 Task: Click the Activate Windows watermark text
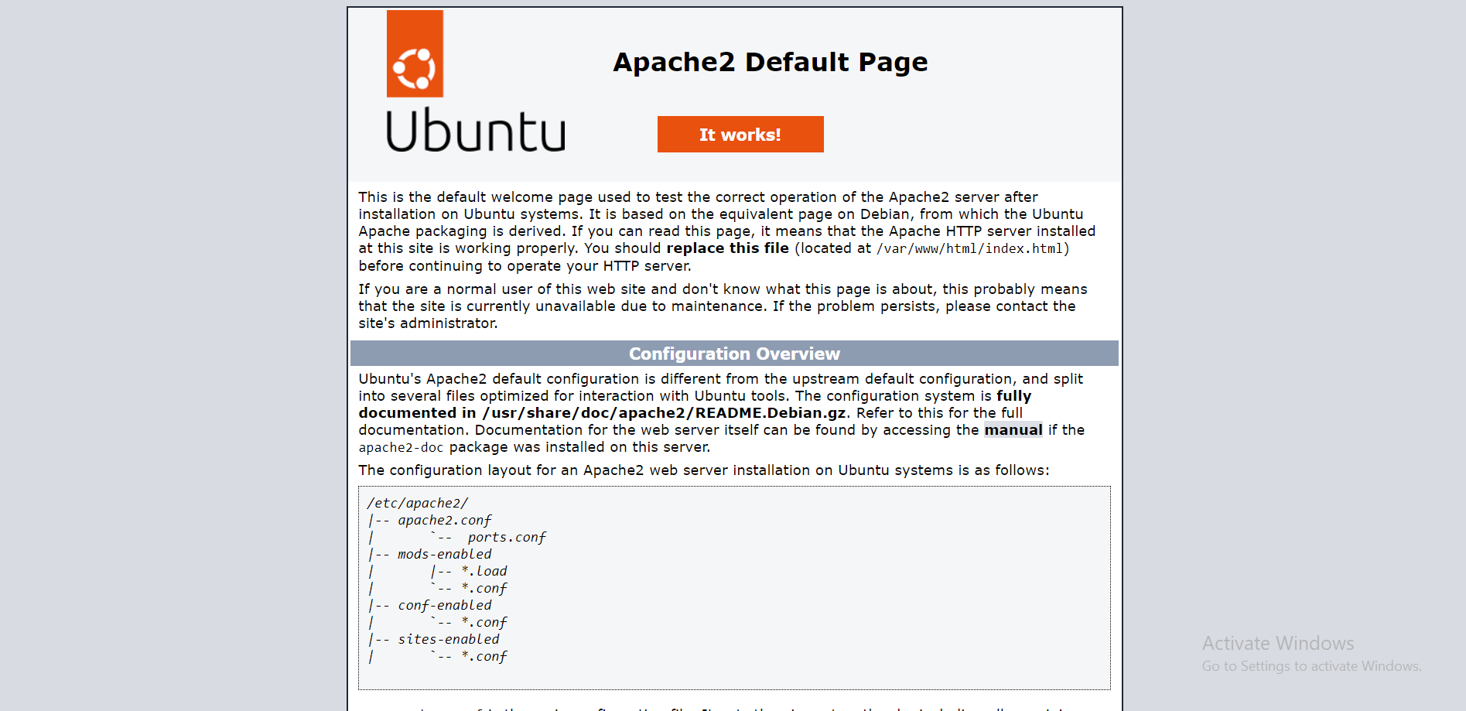pyautogui.click(x=1278, y=643)
